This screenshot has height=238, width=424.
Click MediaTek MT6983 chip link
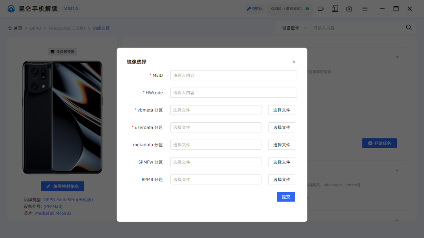[53, 213]
